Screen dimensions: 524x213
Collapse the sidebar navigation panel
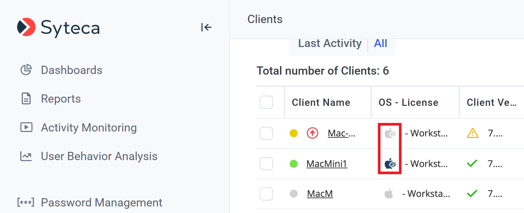[x=206, y=27]
